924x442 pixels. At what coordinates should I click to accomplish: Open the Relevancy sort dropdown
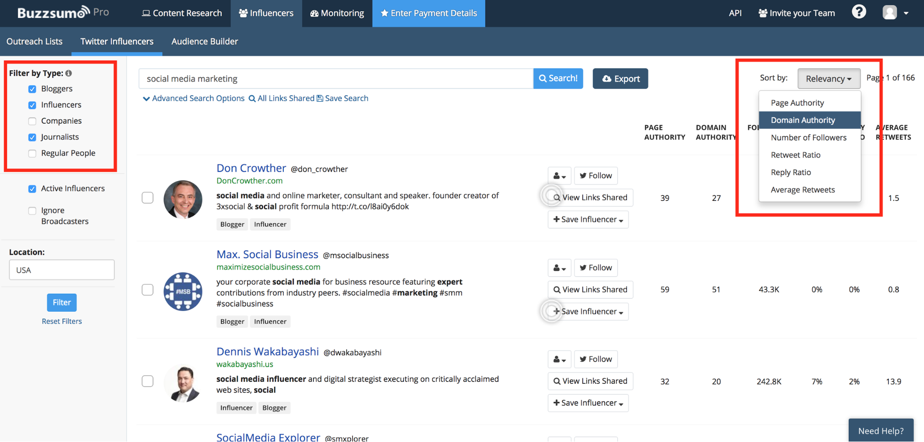[829, 79]
